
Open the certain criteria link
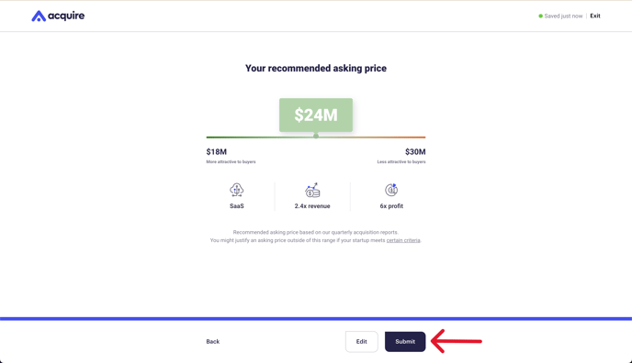(x=403, y=240)
